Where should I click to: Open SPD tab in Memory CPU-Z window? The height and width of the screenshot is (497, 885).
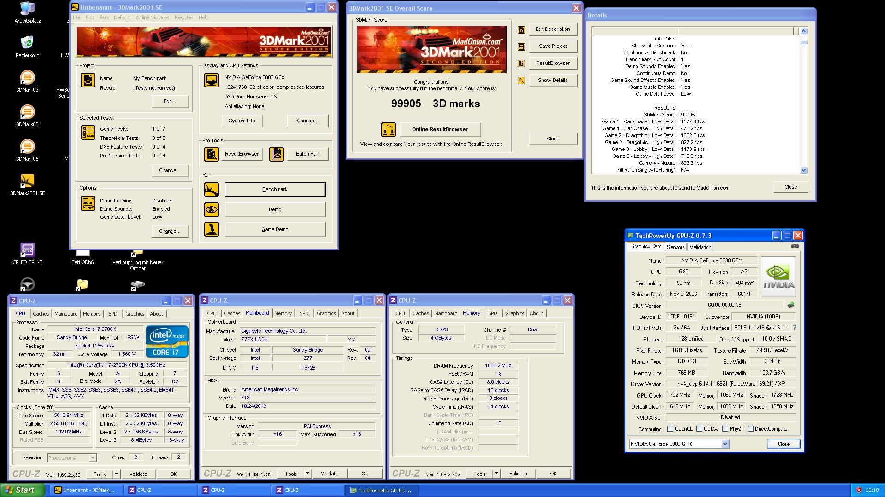pyautogui.click(x=493, y=313)
